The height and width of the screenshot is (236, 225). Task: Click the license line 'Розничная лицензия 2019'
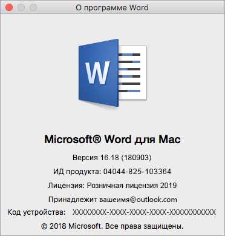132,186
